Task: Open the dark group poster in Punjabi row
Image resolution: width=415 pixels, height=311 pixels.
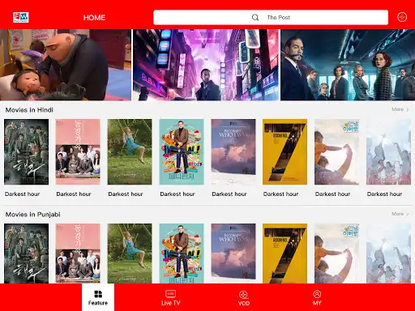Action: pos(26,253)
